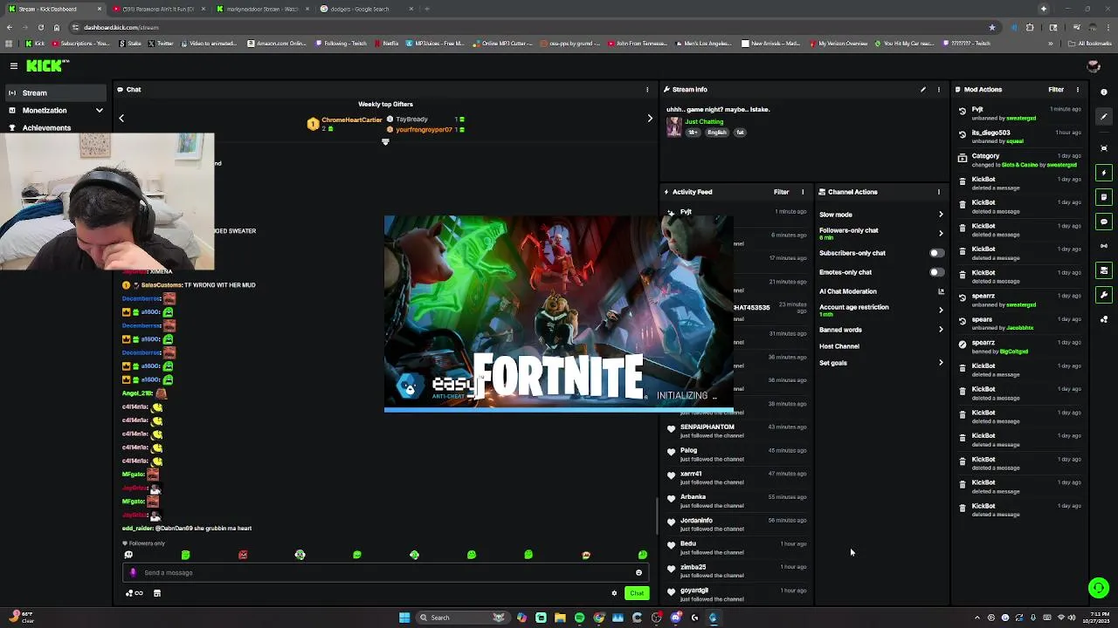This screenshot has height=628, width=1118.
Task: Show next weekly top gifters
Action: pos(650,119)
